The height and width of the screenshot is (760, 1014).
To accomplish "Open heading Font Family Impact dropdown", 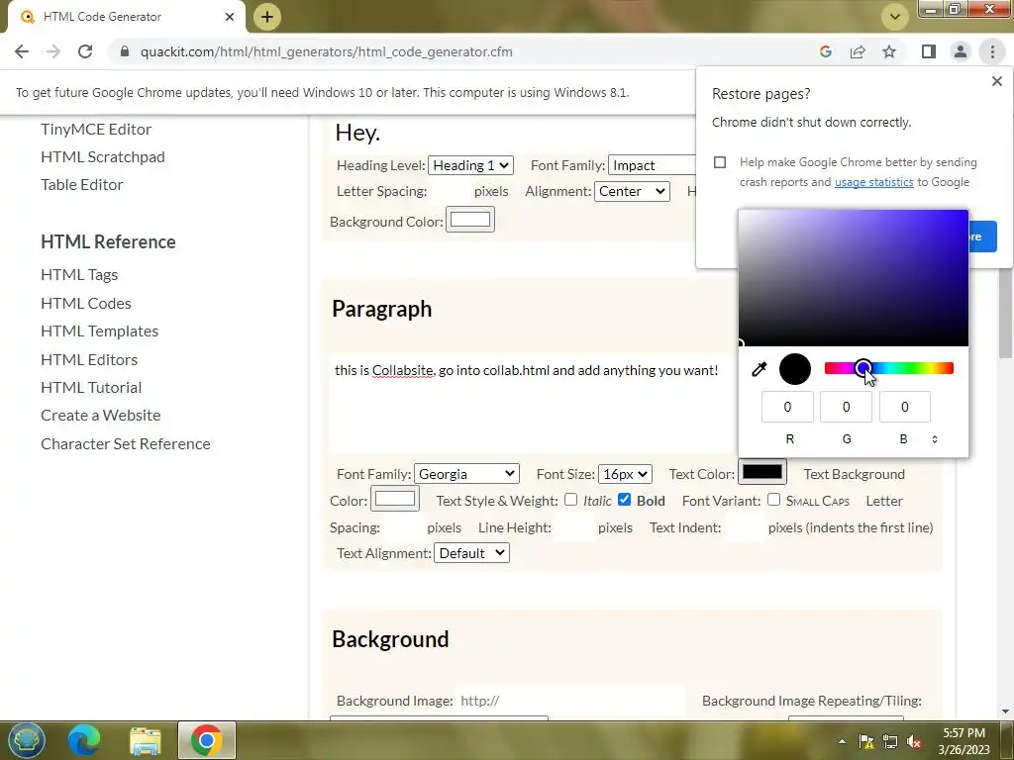I will click(x=653, y=165).
